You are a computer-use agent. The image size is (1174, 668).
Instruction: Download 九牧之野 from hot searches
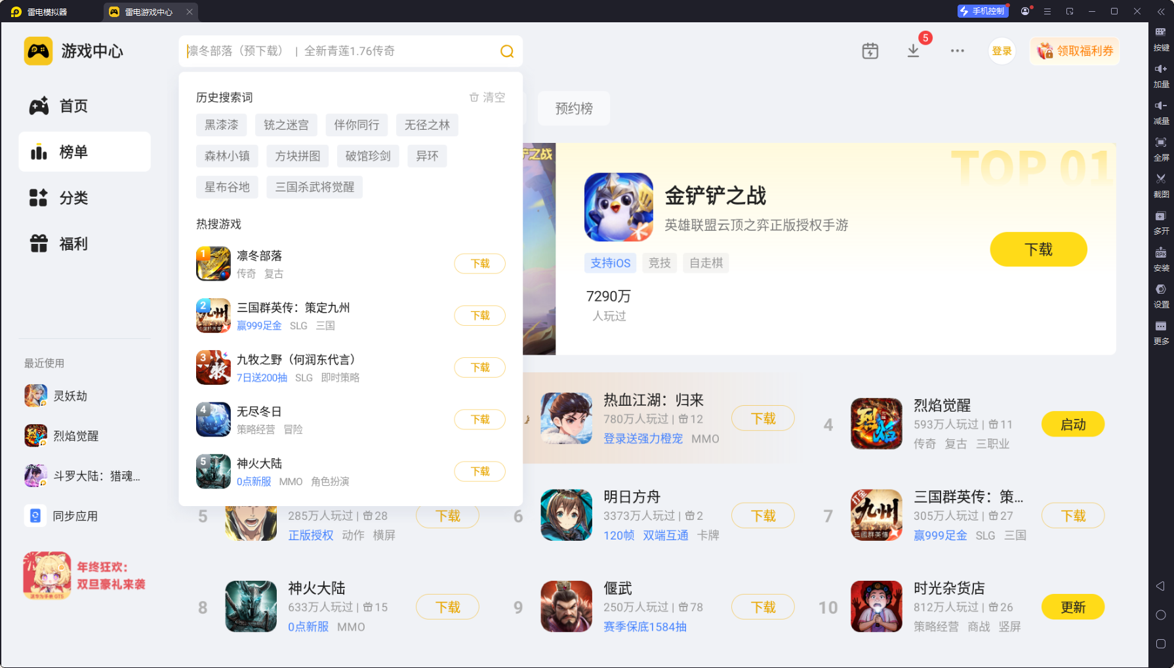pyautogui.click(x=480, y=368)
